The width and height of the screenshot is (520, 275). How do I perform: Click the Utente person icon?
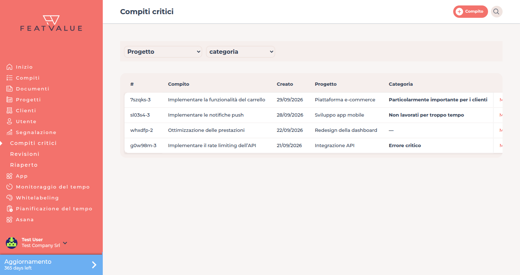tap(9, 121)
